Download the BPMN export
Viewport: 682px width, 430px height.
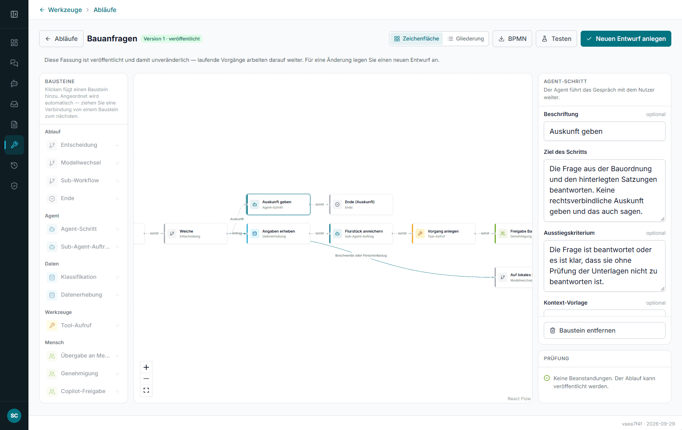click(512, 39)
